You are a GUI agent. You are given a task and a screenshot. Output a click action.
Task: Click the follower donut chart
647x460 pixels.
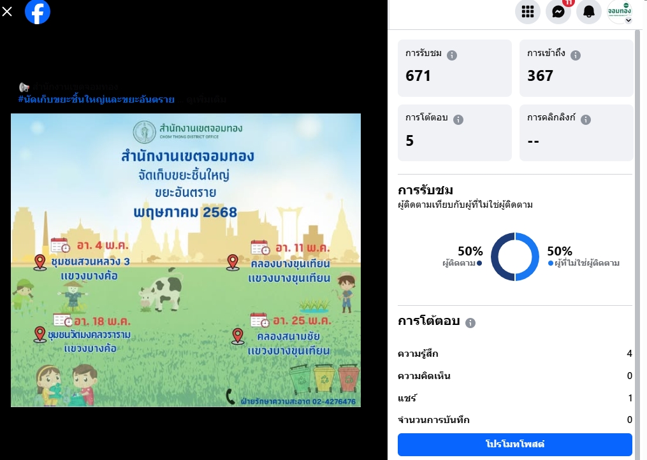coord(515,257)
